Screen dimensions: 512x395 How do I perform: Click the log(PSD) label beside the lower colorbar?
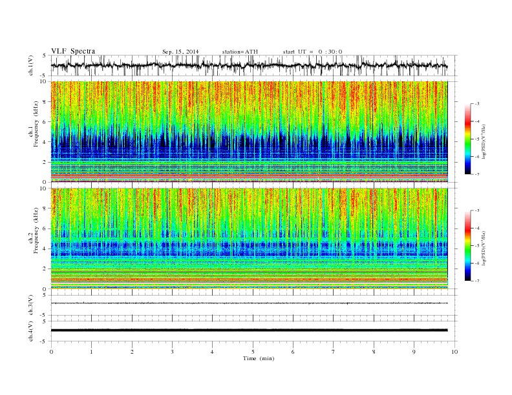[484, 248]
